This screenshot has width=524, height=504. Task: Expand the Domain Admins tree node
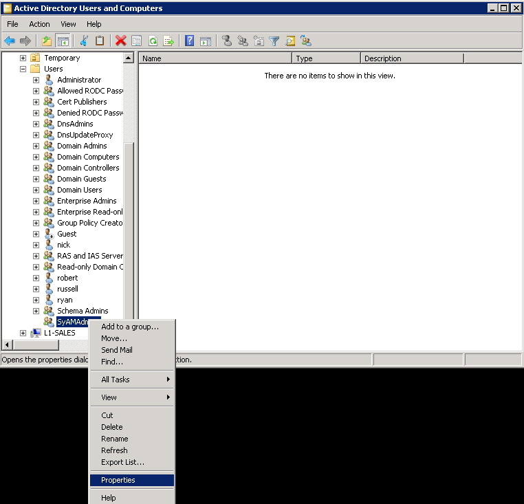pos(36,146)
